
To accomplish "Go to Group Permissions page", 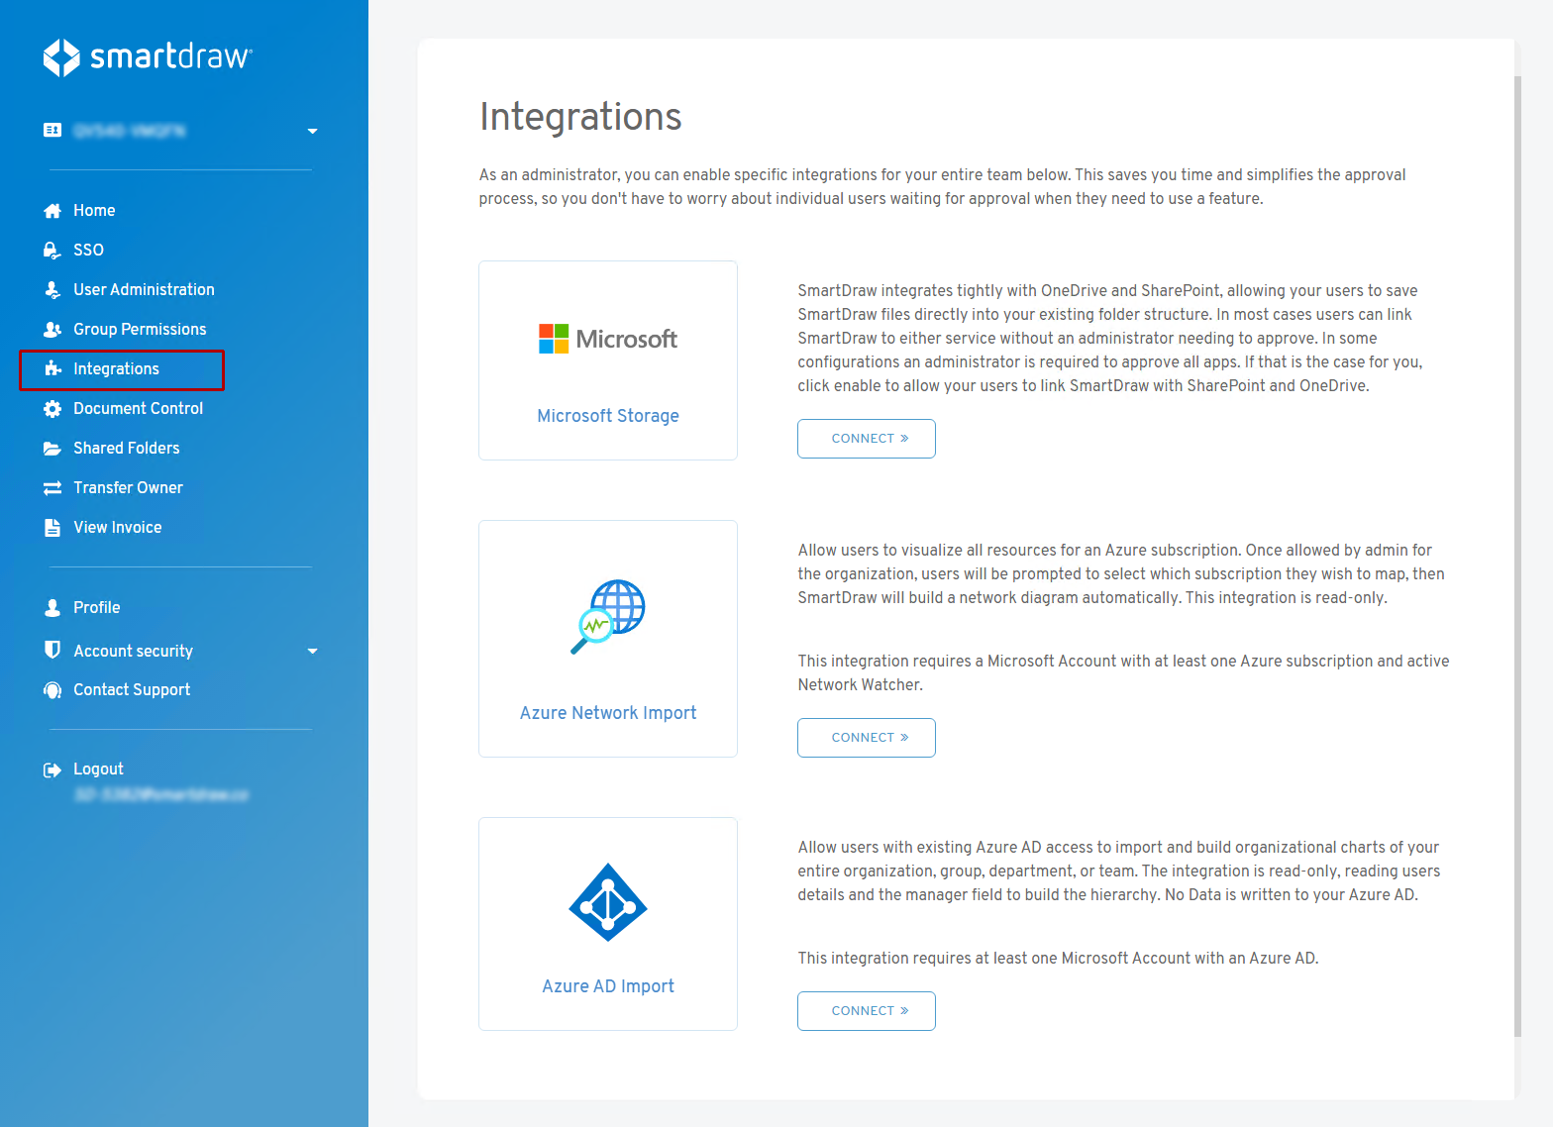I will click(140, 329).
